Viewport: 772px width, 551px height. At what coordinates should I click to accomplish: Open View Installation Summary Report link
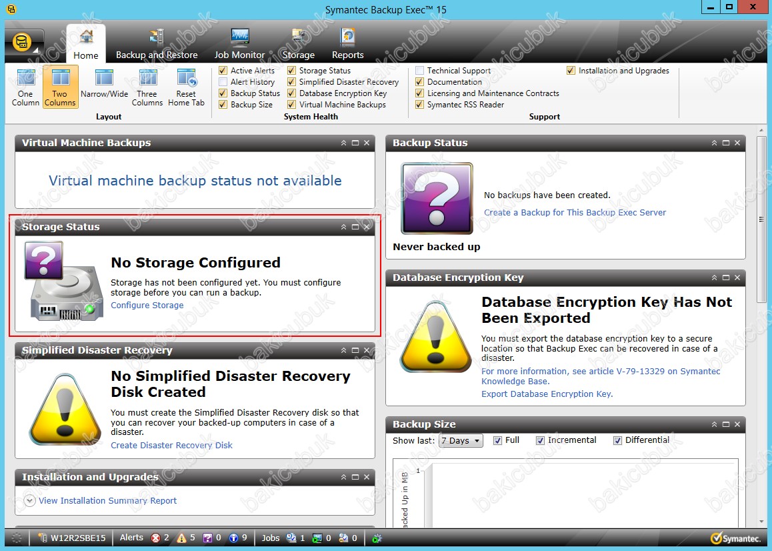108,501
